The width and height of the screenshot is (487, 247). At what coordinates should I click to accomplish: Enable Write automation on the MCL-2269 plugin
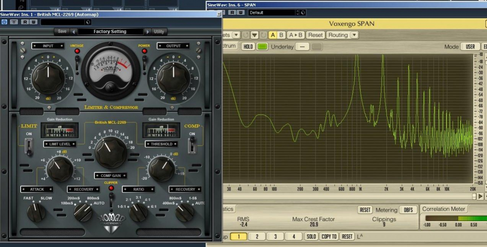pos(33,22)
